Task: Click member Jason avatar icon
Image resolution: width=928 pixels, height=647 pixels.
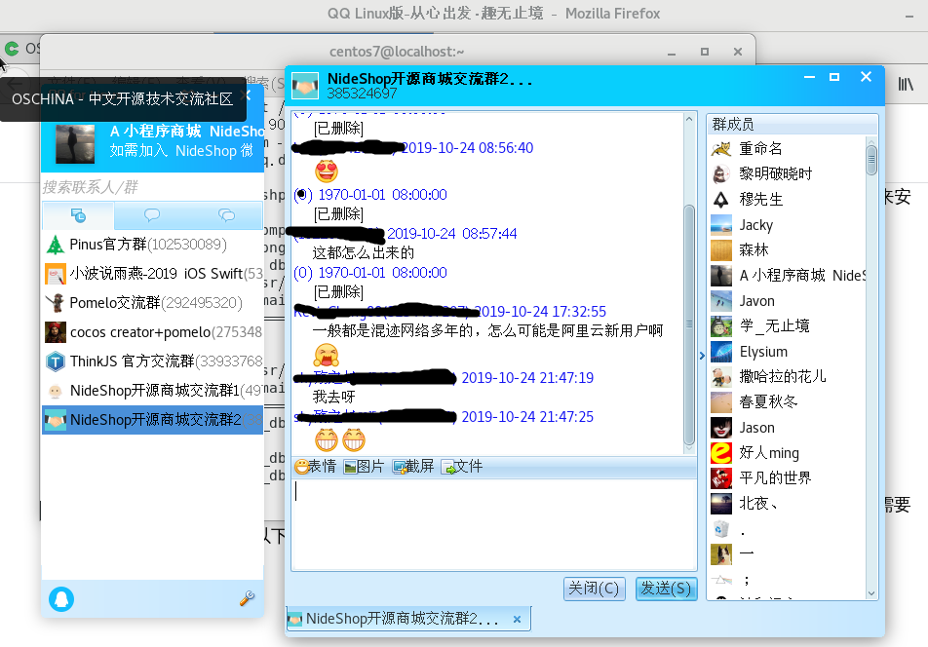Action: click(x=721, y=428)
